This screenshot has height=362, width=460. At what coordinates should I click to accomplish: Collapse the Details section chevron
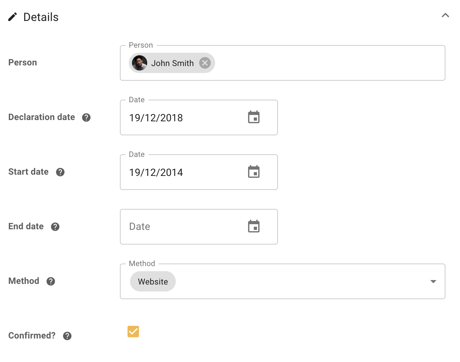point(445,15)
